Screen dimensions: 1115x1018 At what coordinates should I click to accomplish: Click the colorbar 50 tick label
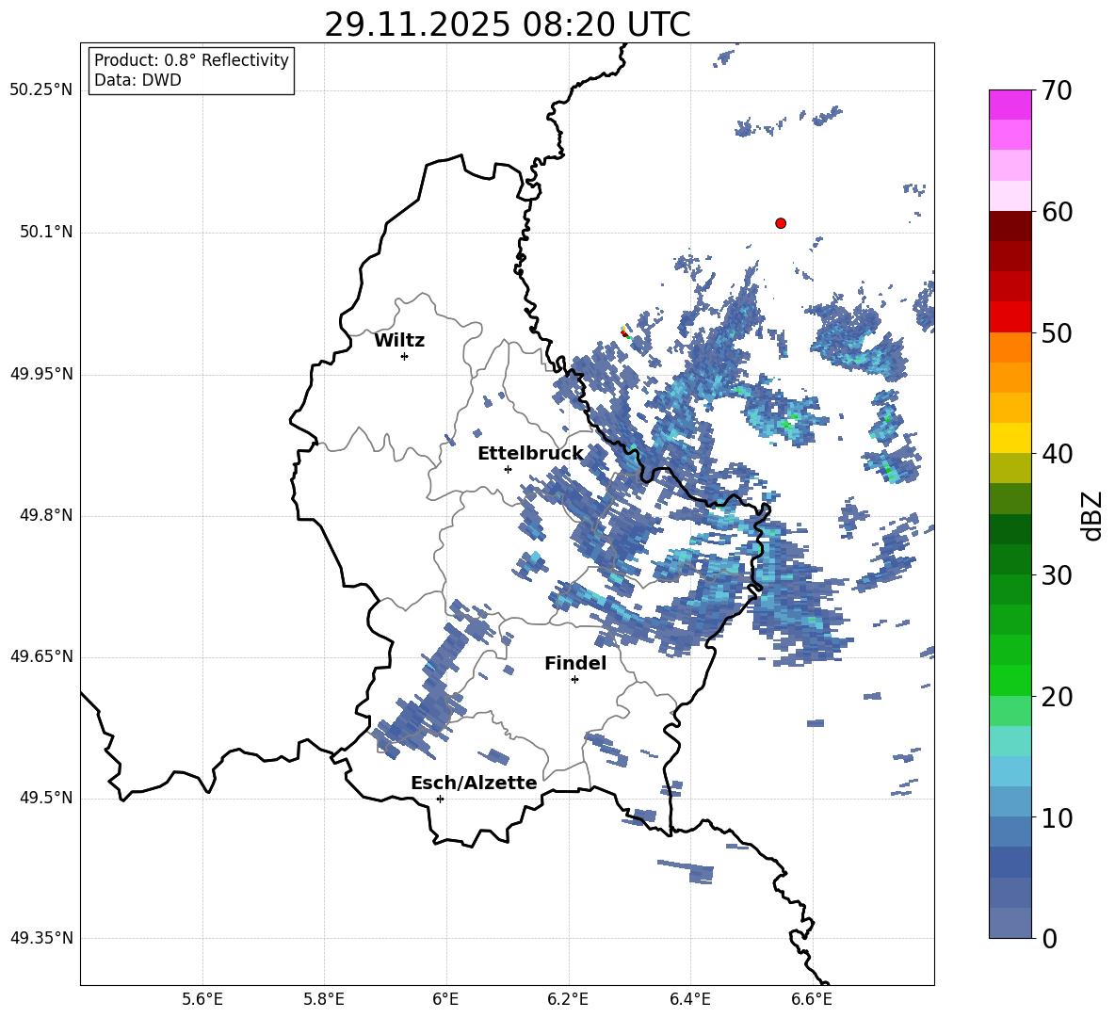tap(1057, 333)
